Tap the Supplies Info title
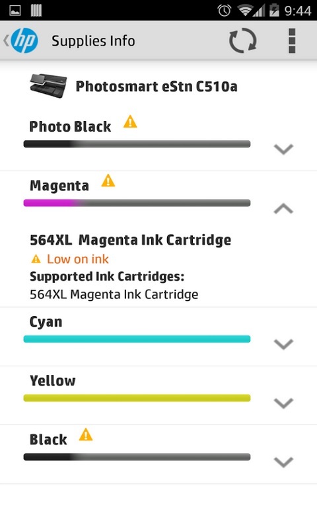 tap(93, 41)
